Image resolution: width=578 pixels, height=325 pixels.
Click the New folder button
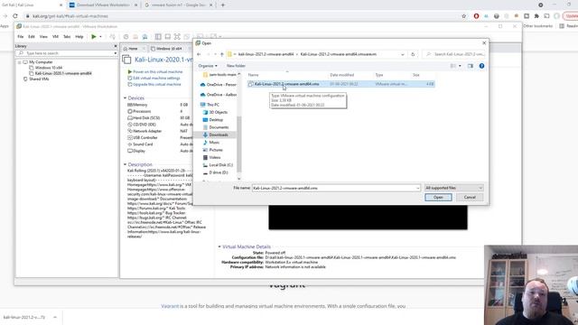tap(236, 66)
